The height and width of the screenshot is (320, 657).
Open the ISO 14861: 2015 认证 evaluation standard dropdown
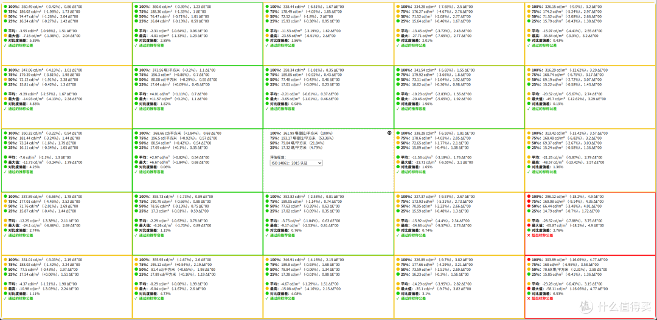click(296, 162)
